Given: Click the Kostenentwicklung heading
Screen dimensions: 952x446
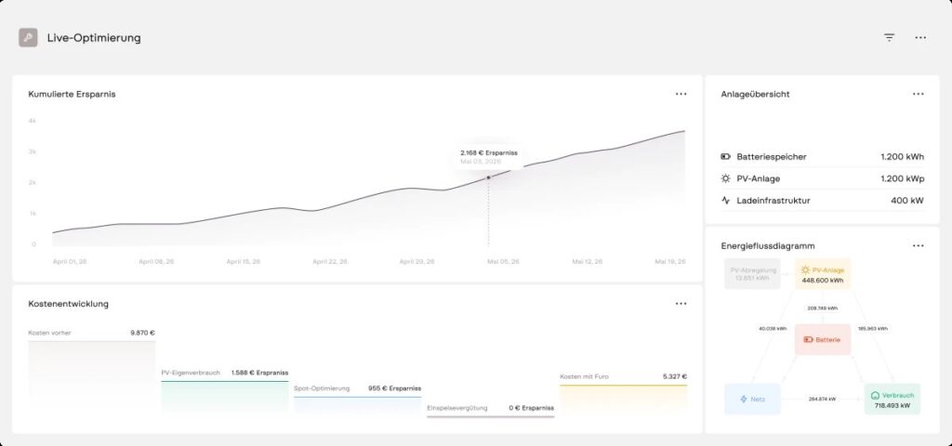Looking at the screenshot, I should (x=69, y=304).
